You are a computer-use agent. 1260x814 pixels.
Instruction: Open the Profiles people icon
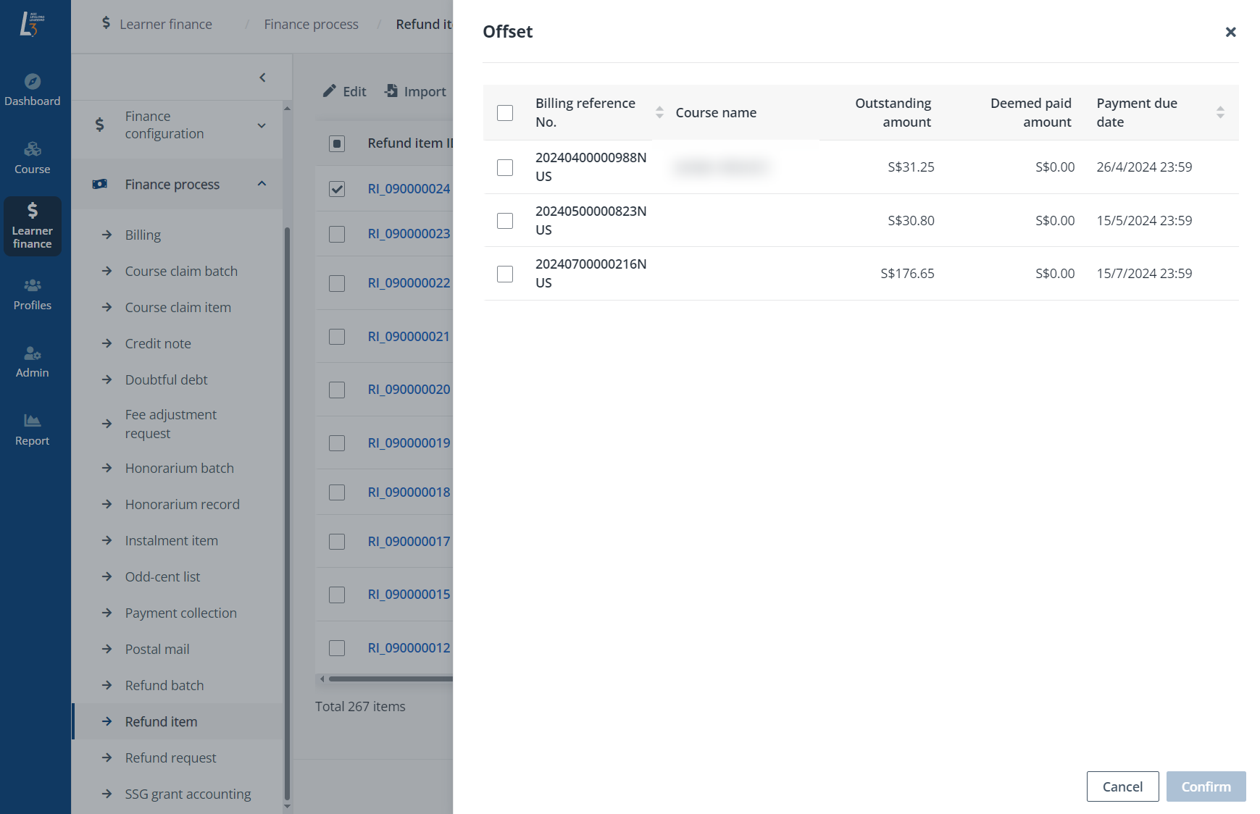pos(33,286)
